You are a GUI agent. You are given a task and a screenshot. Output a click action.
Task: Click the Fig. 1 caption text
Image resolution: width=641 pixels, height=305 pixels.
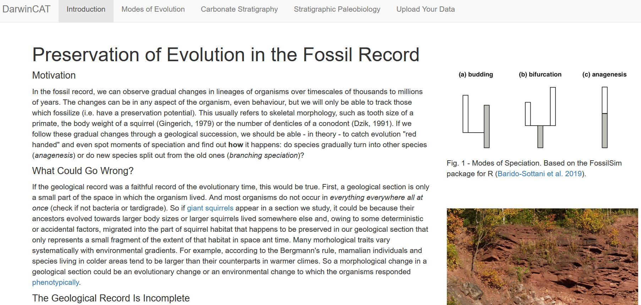pos(534,163)
